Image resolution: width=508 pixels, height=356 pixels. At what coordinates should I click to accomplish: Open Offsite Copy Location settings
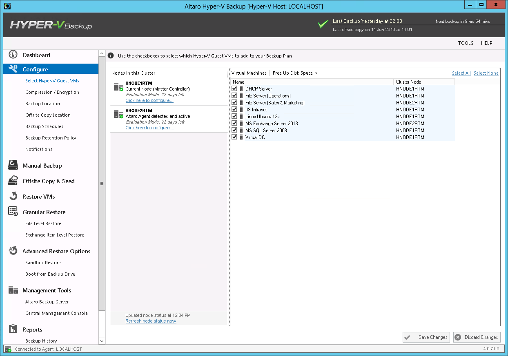[48, 115]
